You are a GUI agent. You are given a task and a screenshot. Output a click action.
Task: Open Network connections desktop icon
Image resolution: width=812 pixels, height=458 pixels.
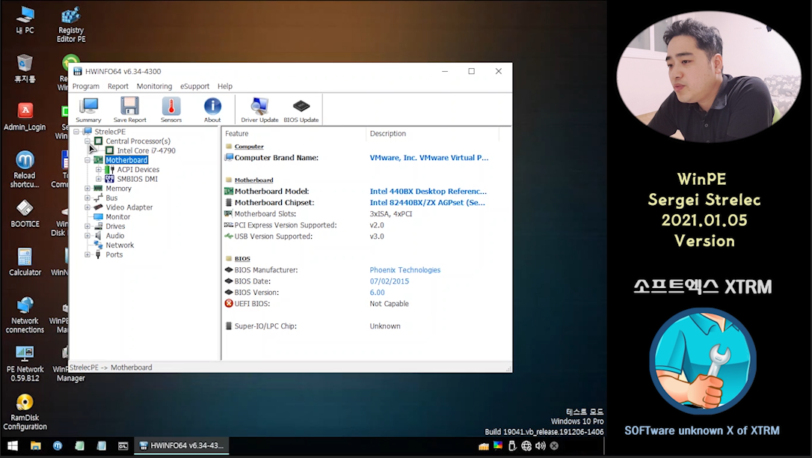pos(25,315)
